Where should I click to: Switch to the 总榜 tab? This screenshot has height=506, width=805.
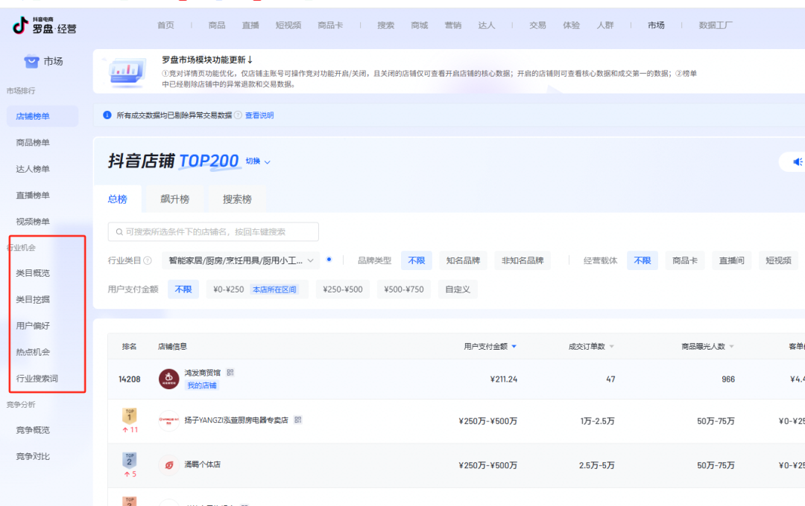point(118,199)
